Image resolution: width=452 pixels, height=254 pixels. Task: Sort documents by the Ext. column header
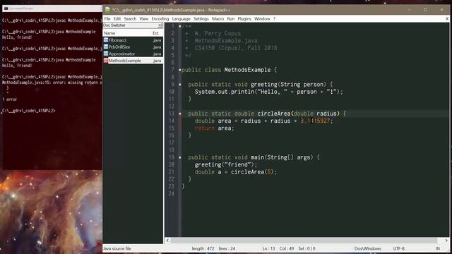click(157, 33)
